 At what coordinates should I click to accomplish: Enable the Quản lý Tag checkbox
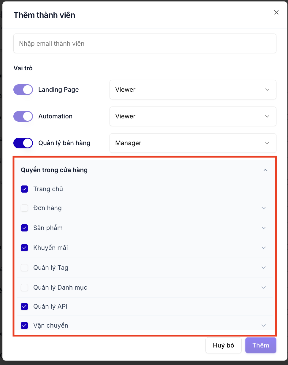[x=24, y=268]
